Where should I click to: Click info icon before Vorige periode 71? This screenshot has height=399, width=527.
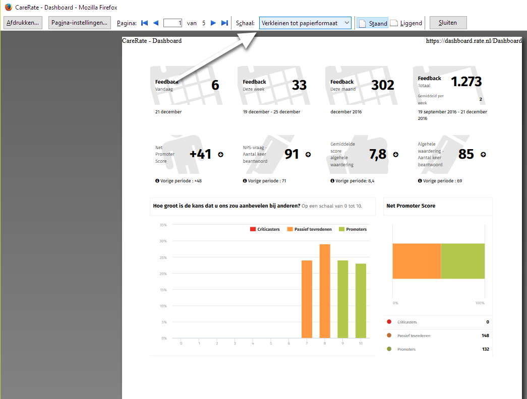tap(245, 181)
